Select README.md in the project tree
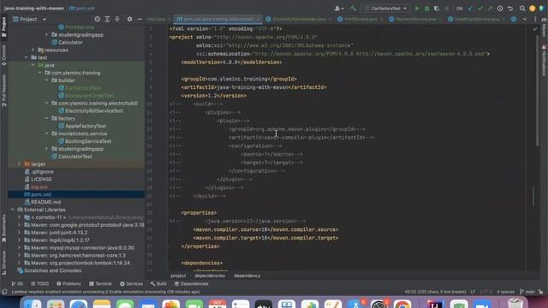 click(x=45, y=202)
